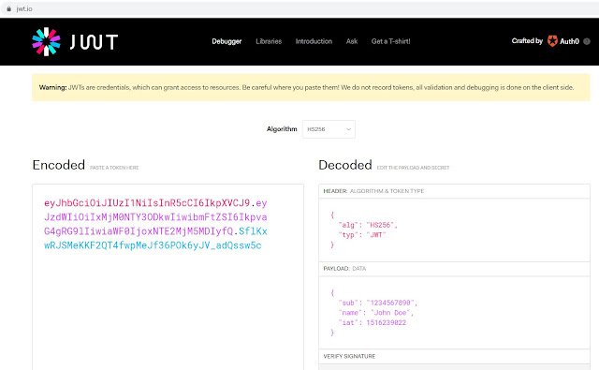The height and width of the screenshot is (370, 599).
Task: Click the jwt.io URL in the address bar
Action: [24, 8]
